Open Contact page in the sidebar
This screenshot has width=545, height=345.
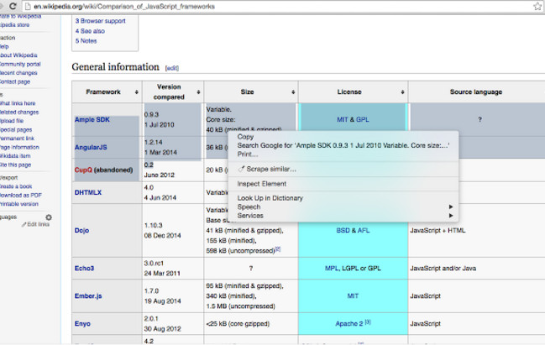[x=15, y=81]
